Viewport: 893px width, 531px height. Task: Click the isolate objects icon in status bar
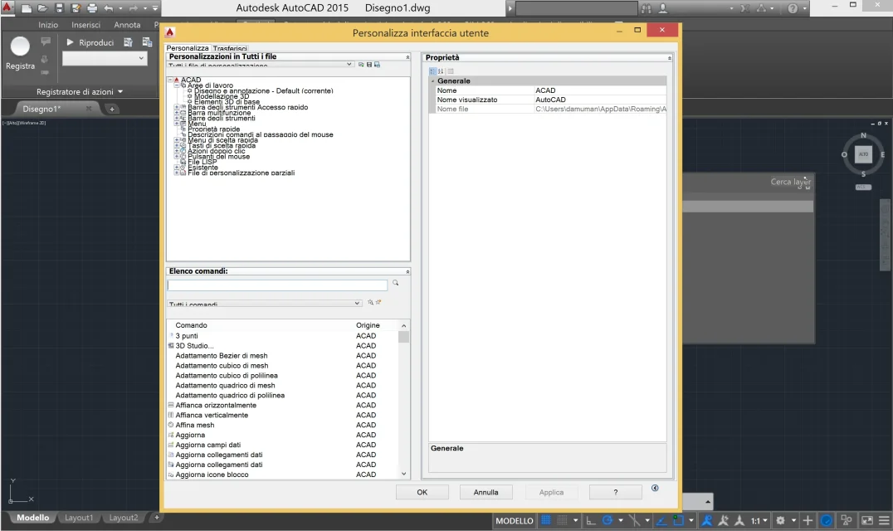point(847,520)
